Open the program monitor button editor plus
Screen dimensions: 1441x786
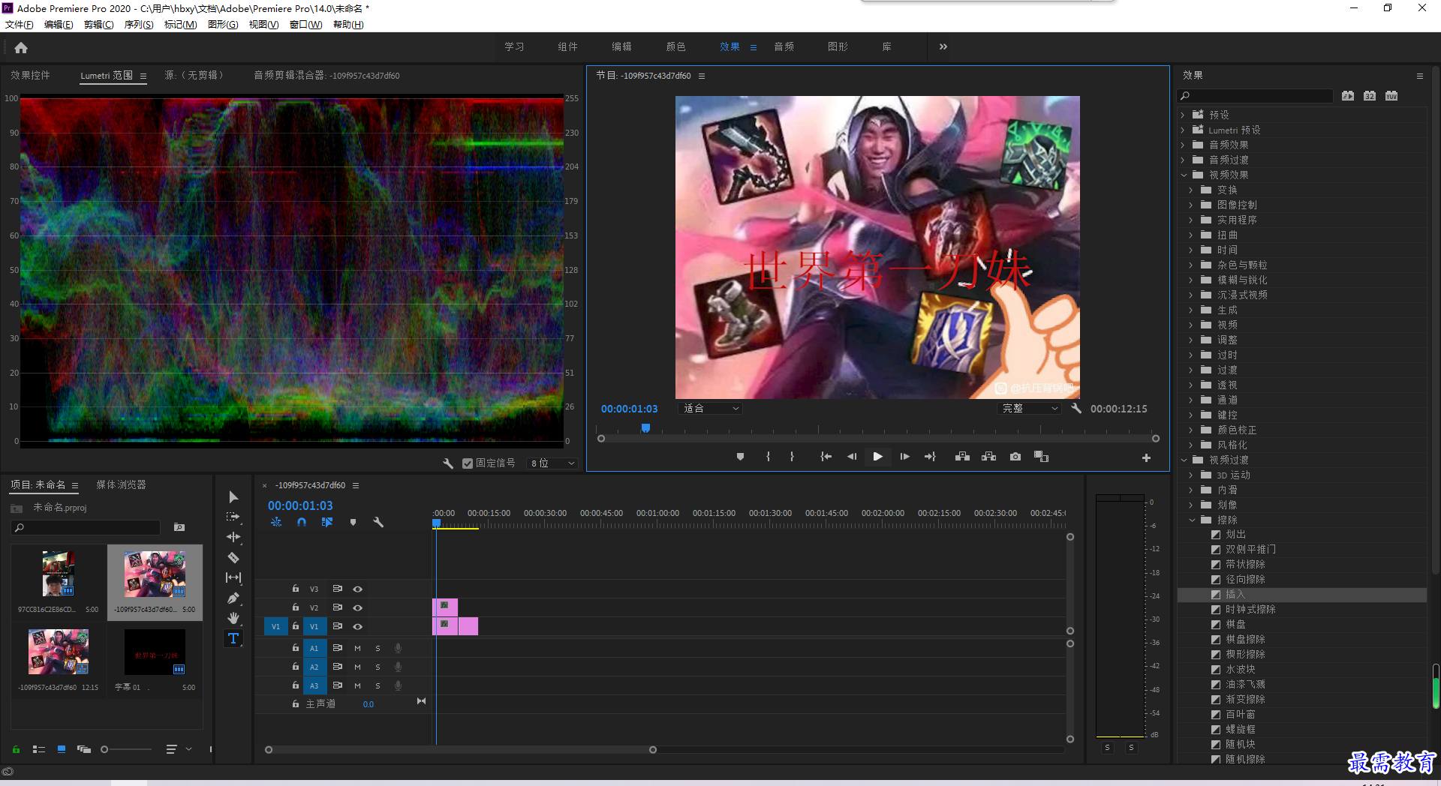click(x=1146, y=457)
